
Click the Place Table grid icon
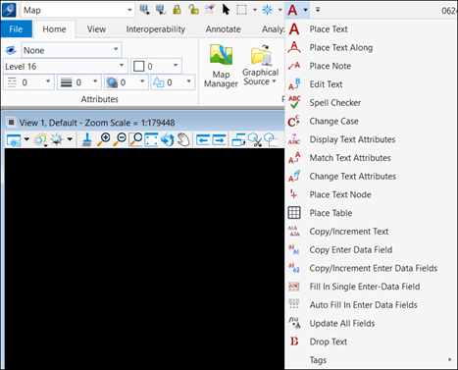[x=294, y=213]
